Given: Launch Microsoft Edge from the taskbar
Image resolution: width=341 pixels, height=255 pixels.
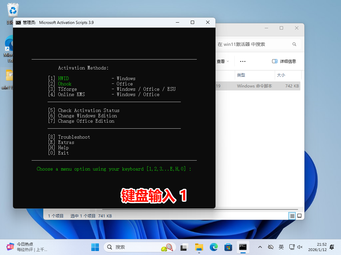Looking at the screenshot, I should point(213,247).
